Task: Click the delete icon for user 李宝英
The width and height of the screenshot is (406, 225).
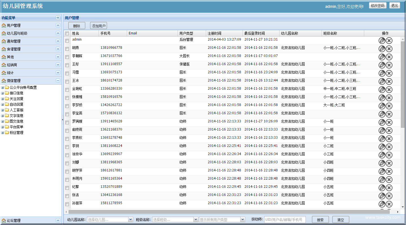Action: (389, 114)
